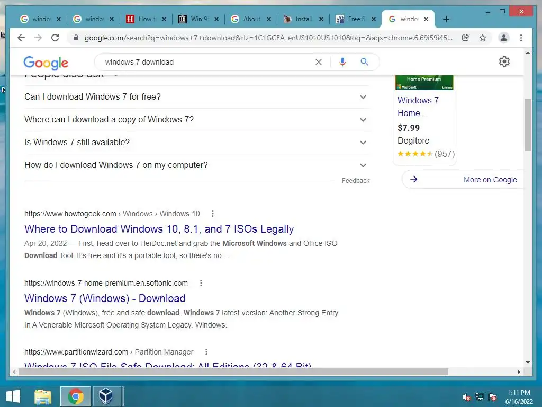The height and width of the screenshot is (407, 542).
Task: Close the 'About' tab
Action: [268, 19]
